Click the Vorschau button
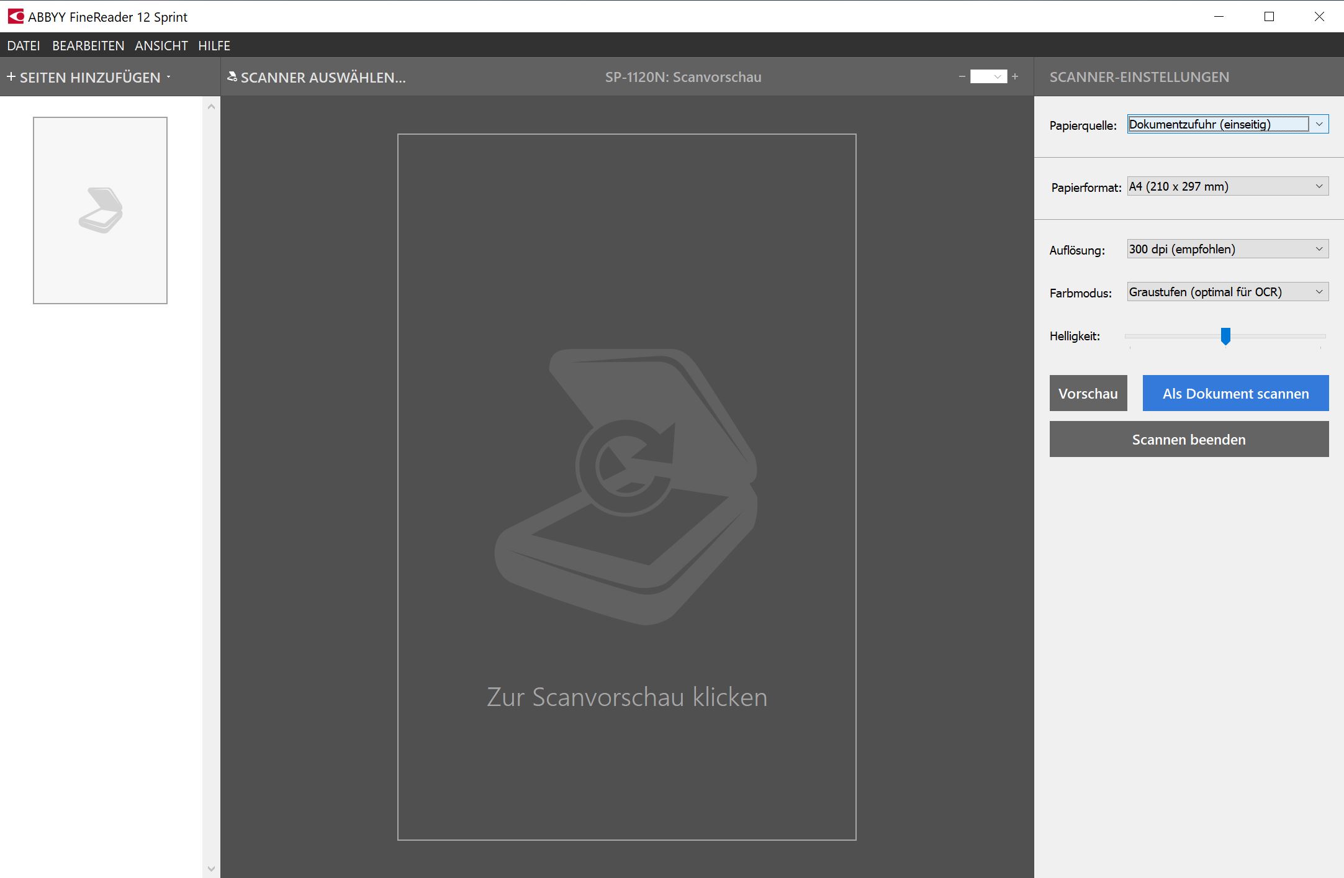 tap(1088, 393)
